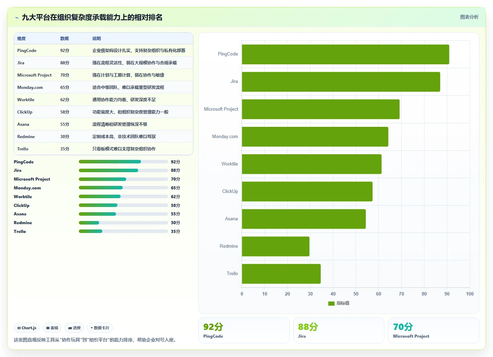Click description 只看板模式难以支撑复杂组织协作

pyautogui.click(x=124, y=149)
